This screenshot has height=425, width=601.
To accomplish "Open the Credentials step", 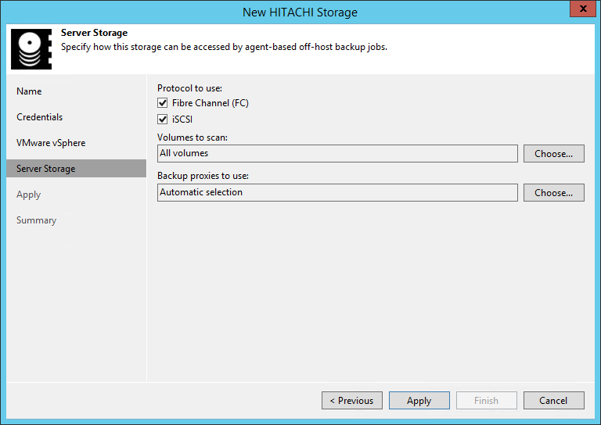I will tap(39, 117).
